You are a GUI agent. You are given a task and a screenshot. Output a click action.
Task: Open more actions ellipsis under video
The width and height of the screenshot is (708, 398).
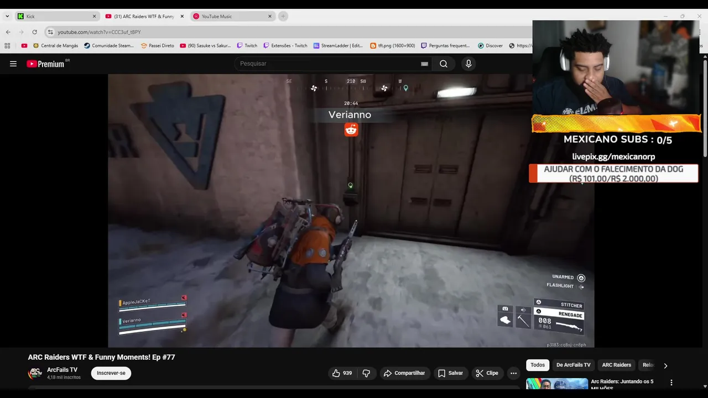coord(513,373)
